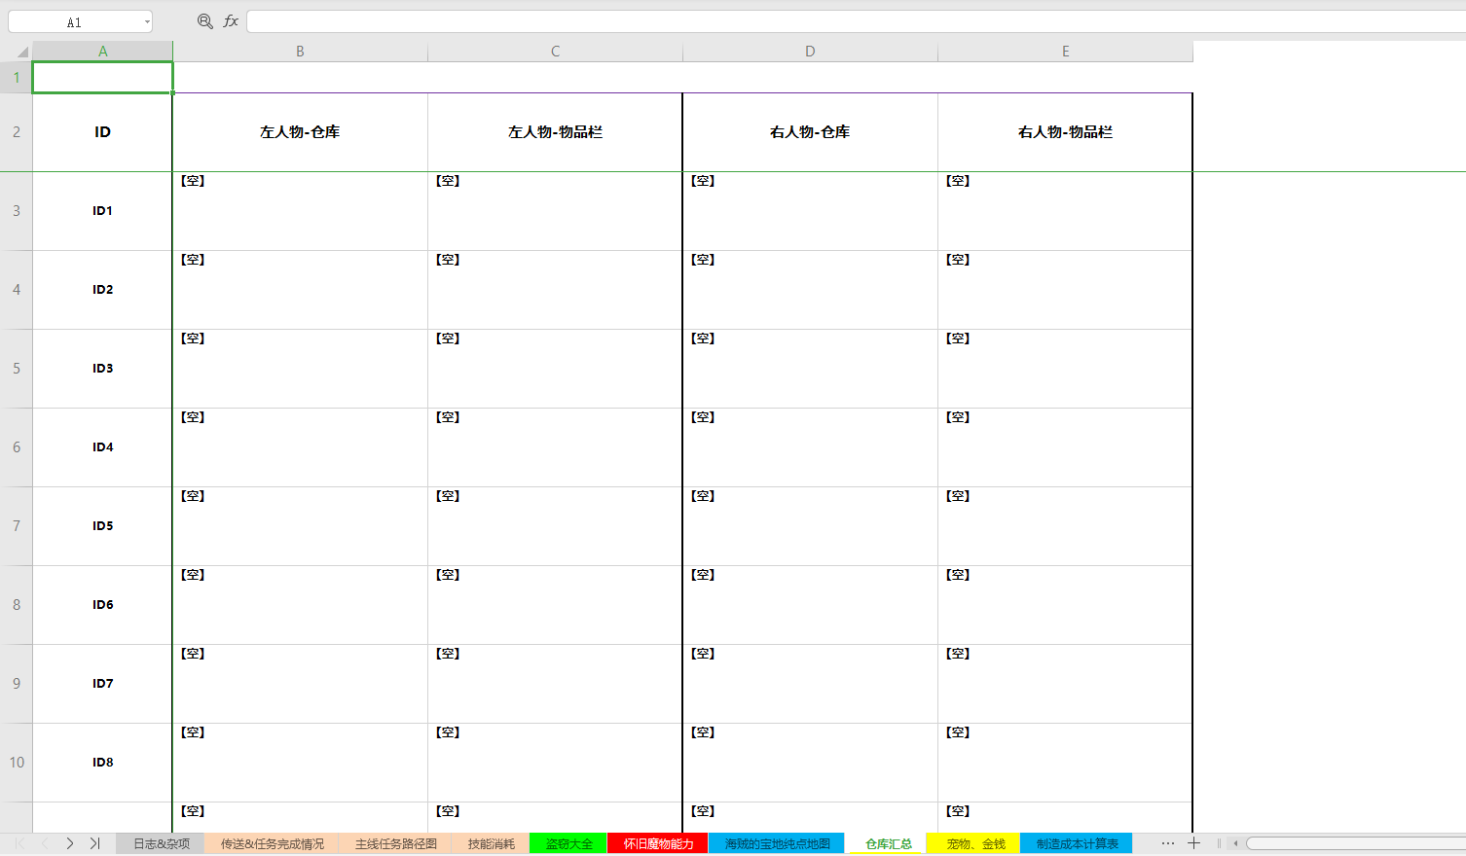Image resolution: width=1466 pixels, height=856 pixels.
Task: Click the 右人物-物品栏 header cell
Action: point(1065,132)
